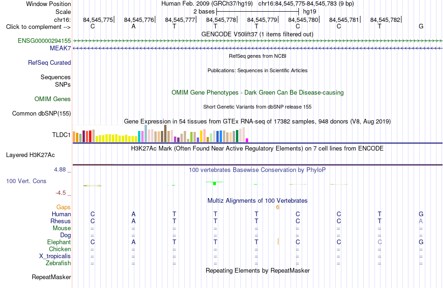443x288 pixels.
Task: Select the Human species label
Action: (x=61, y=214)
